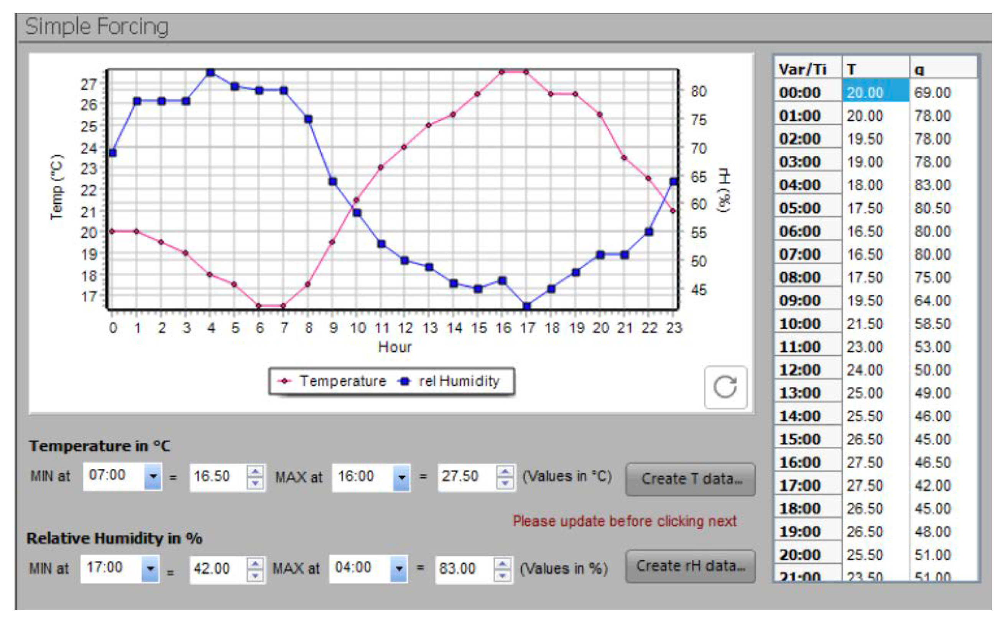Increase minimum humidity 42.00 with up arrow
This screenshot has width=1003, height=625.
point(255,564)
